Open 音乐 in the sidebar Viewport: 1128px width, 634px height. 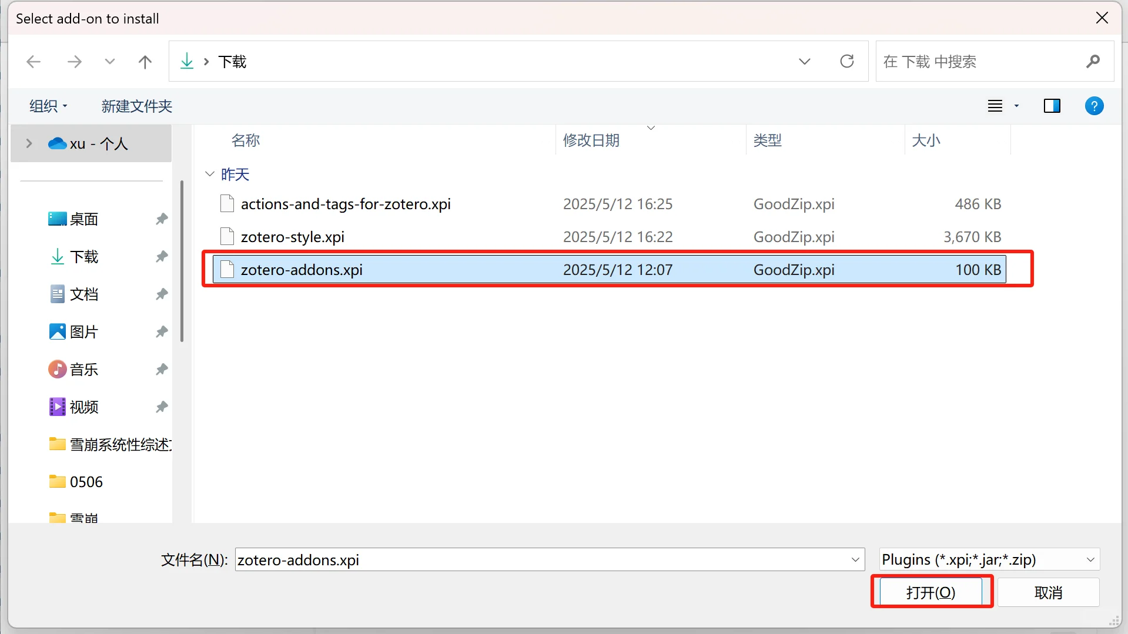pyautogui.click(x=84, y=370)
